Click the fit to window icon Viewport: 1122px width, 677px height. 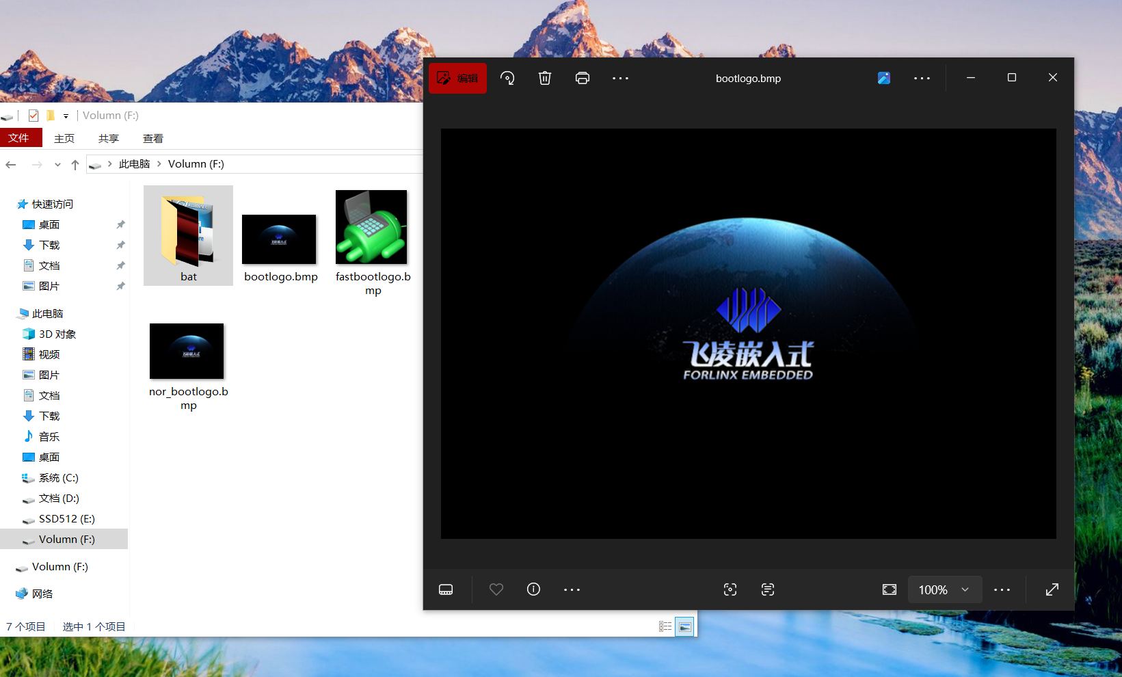(x=890, y=589)
